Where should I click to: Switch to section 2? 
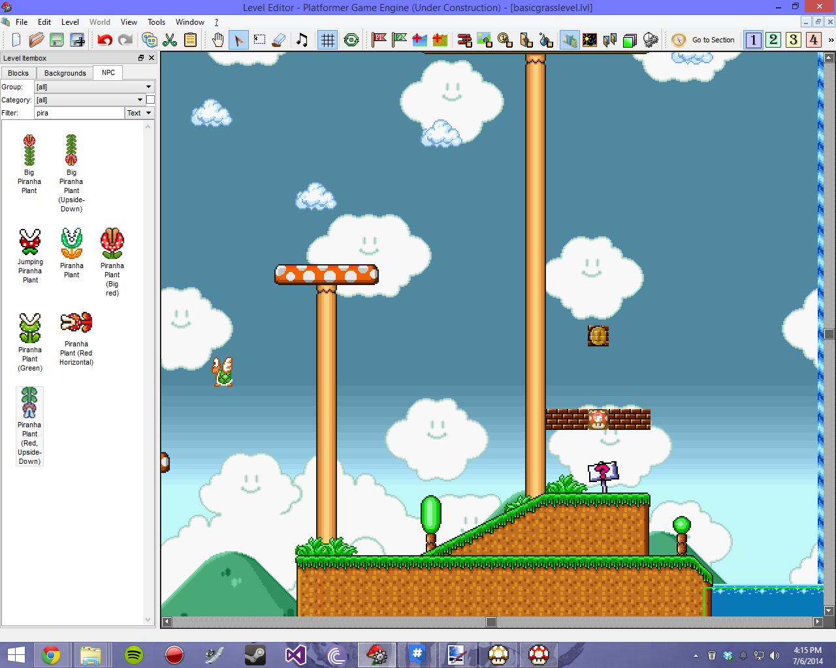pos(773,40)
